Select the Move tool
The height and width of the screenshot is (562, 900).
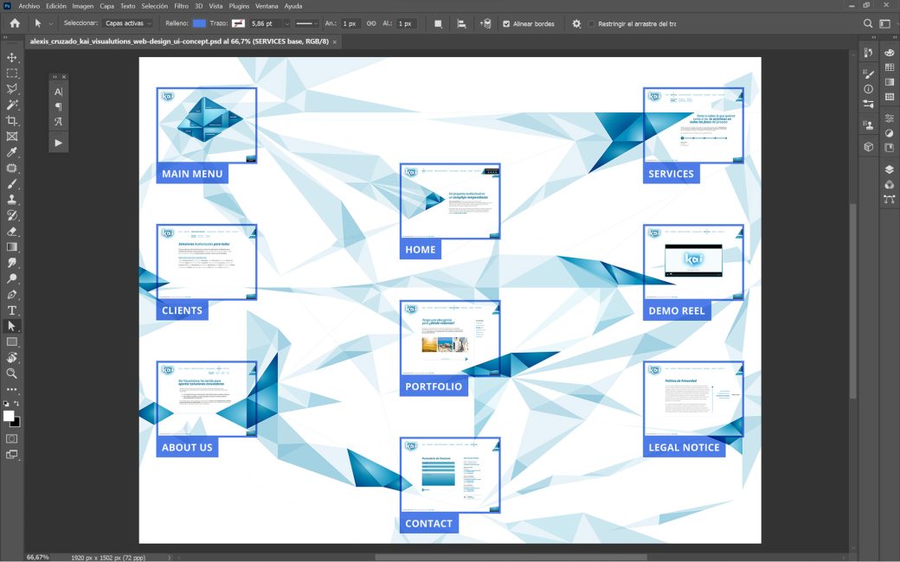[x=11, y=57]
